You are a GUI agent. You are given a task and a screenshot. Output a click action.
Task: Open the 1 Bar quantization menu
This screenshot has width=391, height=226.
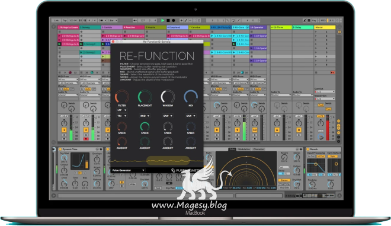click(x=113, y=21)
